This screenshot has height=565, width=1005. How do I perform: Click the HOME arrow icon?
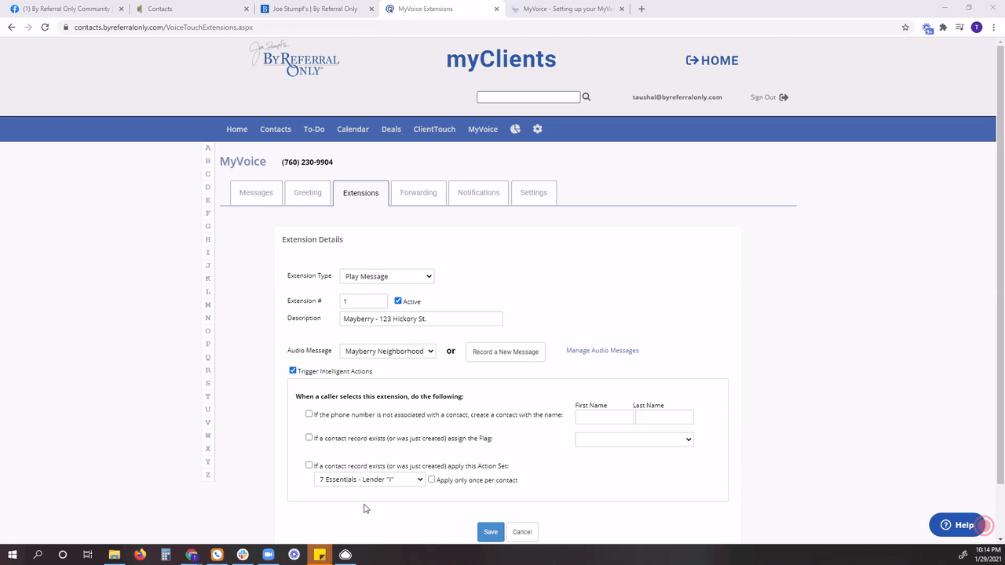[x=692, y=60]
